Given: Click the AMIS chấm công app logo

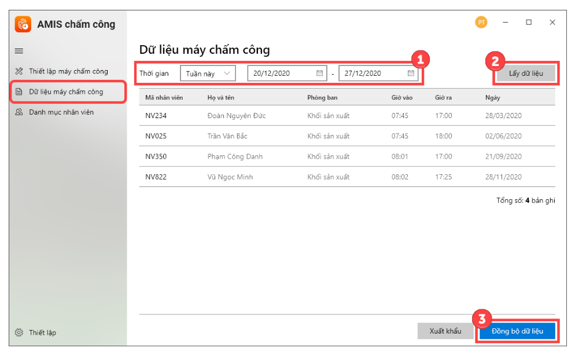Looking at the screenshot, I should (x=23, y=24).
